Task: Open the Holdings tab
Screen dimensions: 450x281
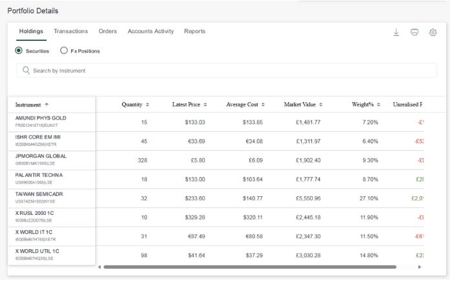Action: [x=31, y=31]
